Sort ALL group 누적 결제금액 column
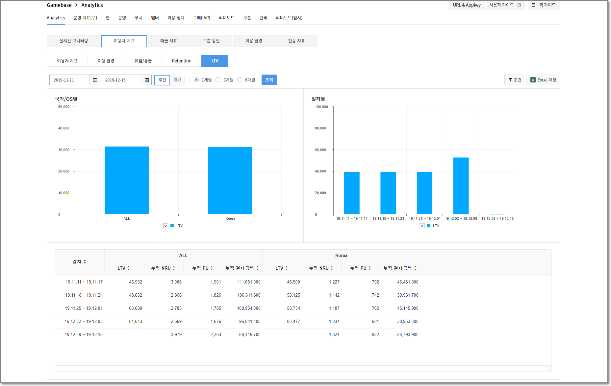611x386 pixels. click(257, 268)
